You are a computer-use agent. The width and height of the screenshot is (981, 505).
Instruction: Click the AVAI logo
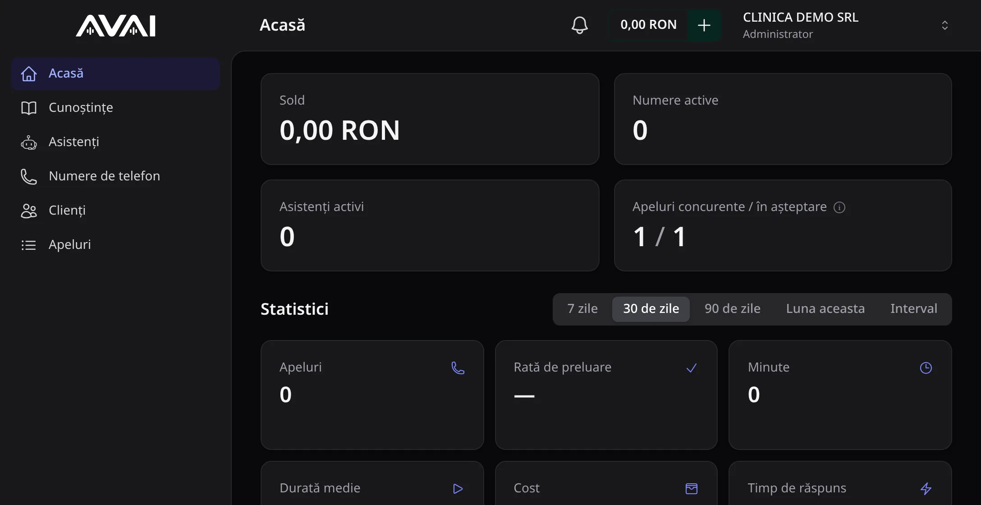point(115,25)
